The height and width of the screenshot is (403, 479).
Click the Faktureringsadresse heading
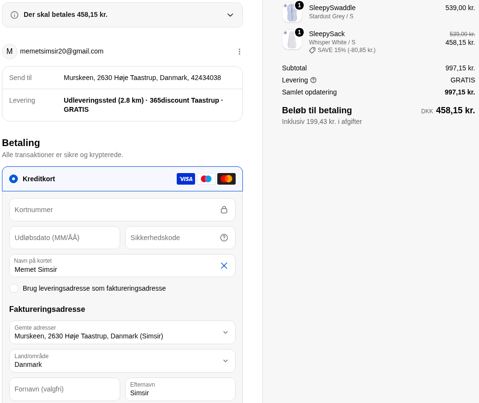47,309
